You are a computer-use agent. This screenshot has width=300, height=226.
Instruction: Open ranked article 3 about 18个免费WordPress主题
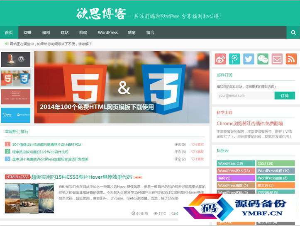click(50, 159)
